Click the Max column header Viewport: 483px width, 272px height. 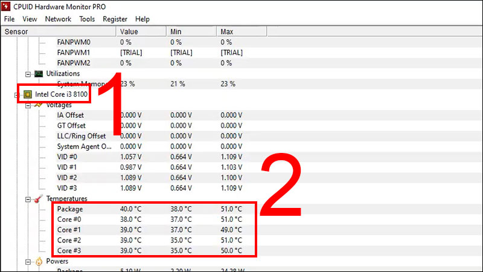pyautogui.click(x=227, y=31)
